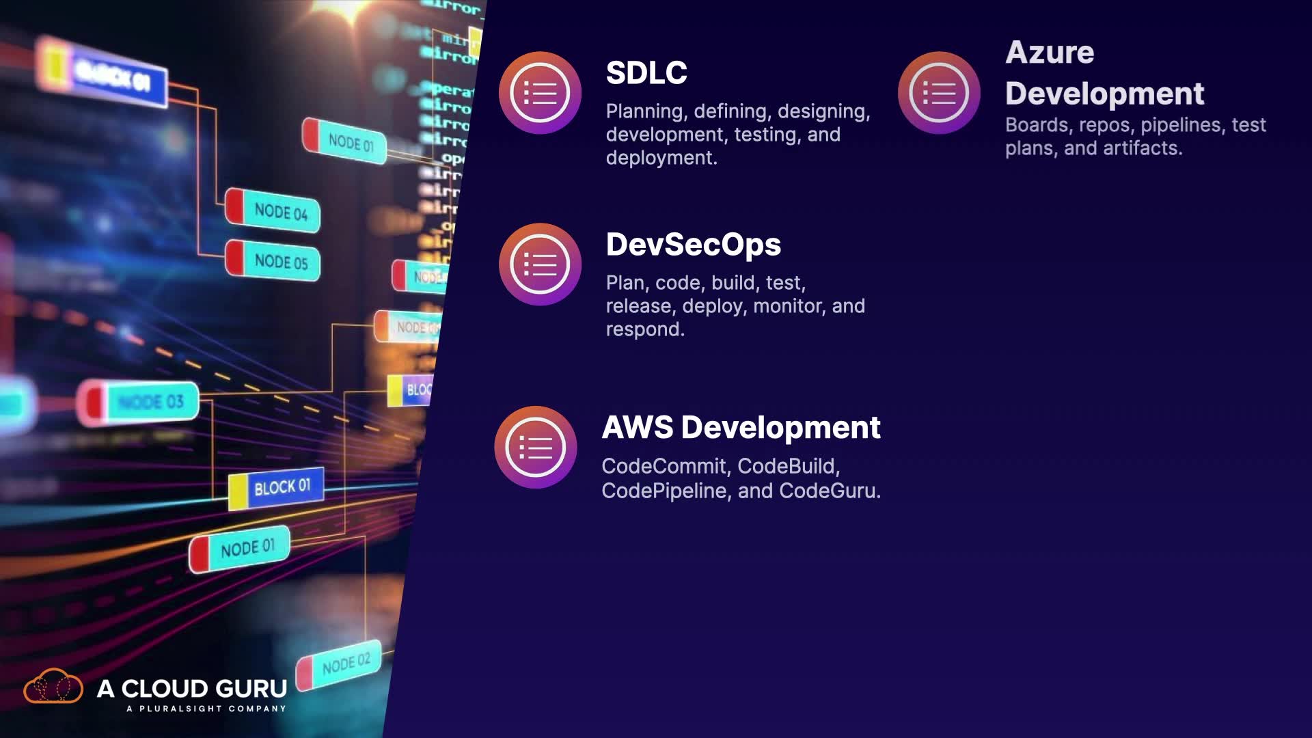
Task: Click the Plan, code, build description text
Action: [735, 306]
